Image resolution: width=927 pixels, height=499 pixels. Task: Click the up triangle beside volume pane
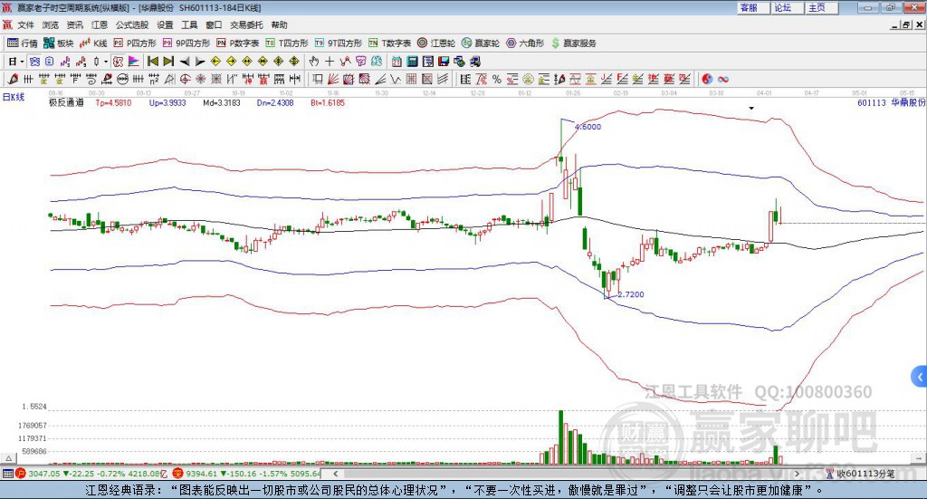9,458
